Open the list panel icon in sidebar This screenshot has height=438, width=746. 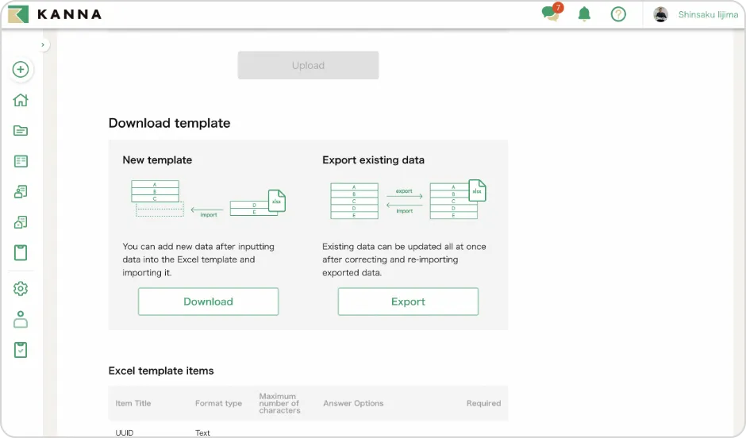tap(21, 161)
